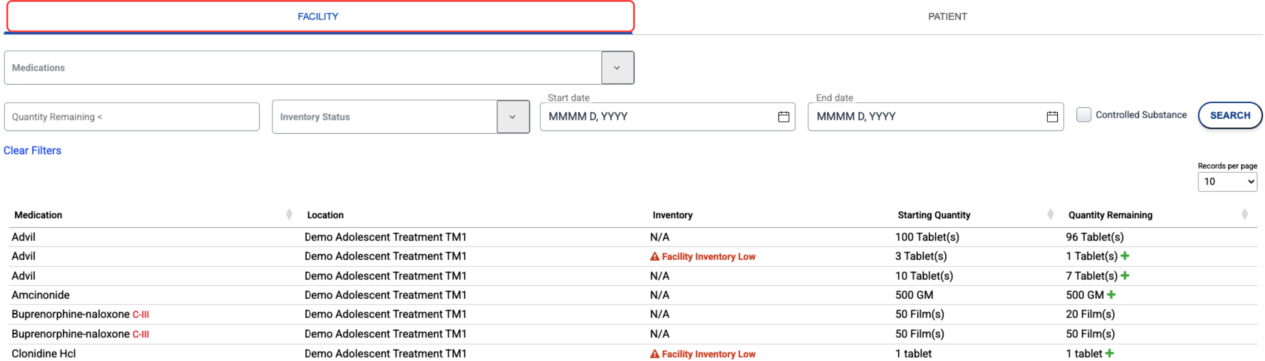Click green plus beside Amcinonide 500 GM

pos(1111,294)
